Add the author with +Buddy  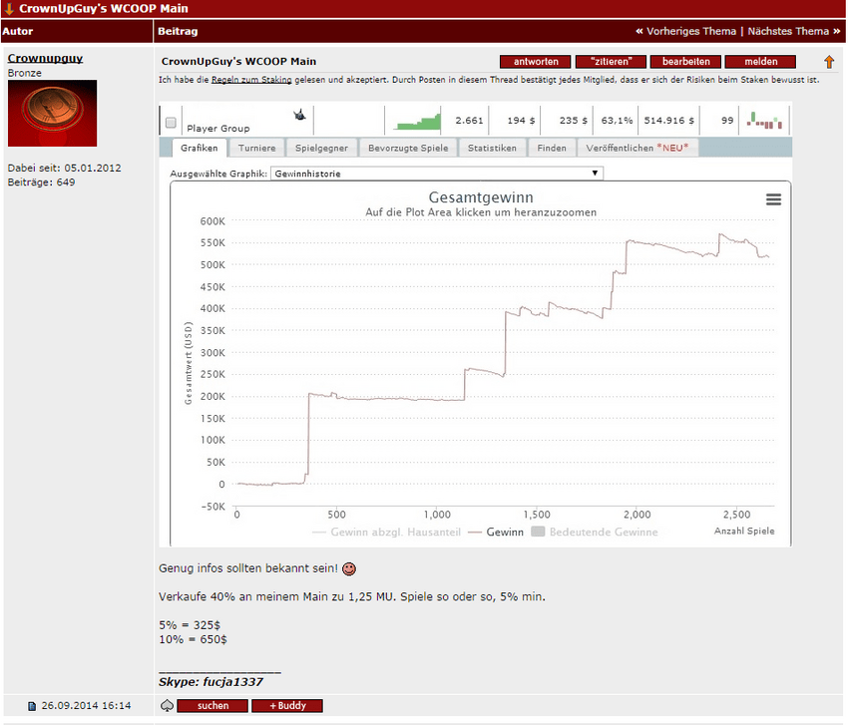tap(287, 705)
